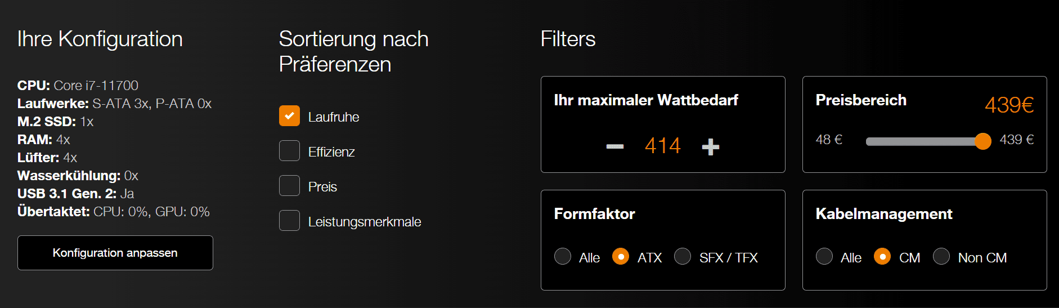Uncheck the Laufruhe checkbox
The height and width of the screenshot is (308, 1059).
click(289, 116)
